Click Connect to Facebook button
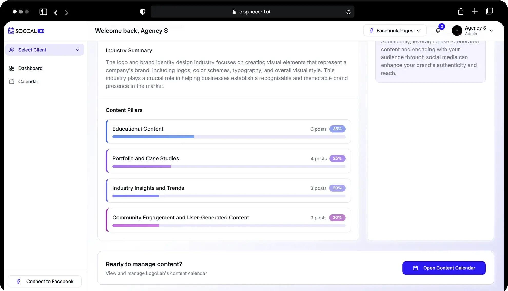The image size is (508, 291). (45, 281)
